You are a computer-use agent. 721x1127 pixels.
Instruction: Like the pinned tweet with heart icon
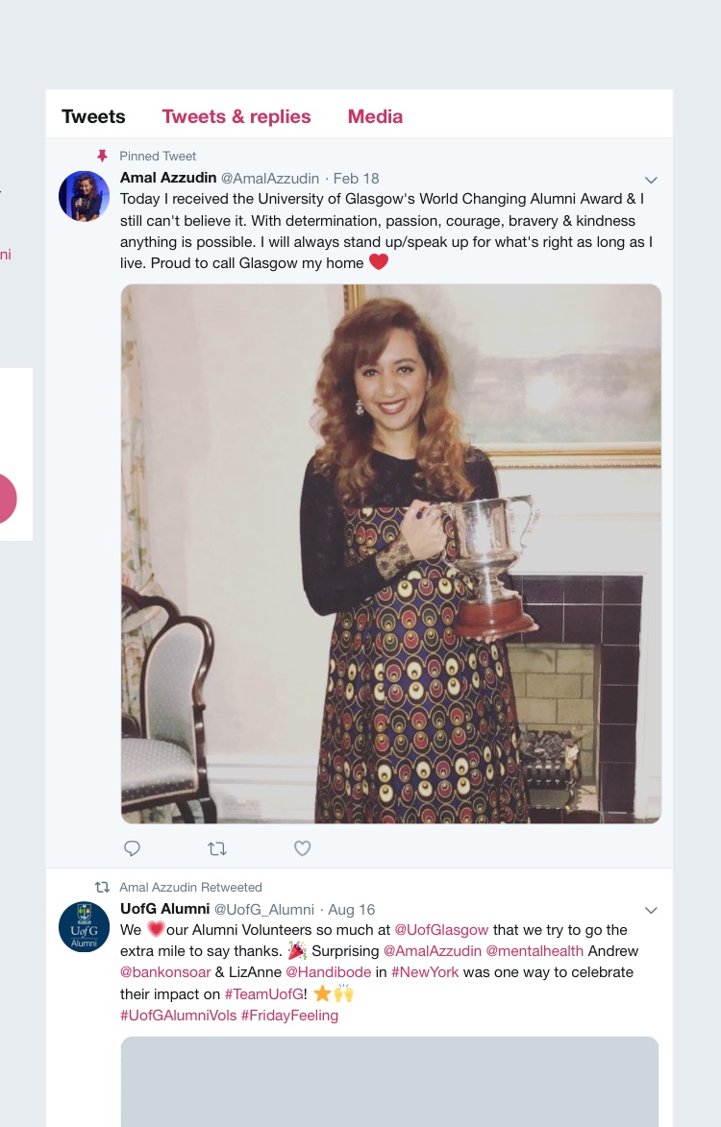(303, 848)
